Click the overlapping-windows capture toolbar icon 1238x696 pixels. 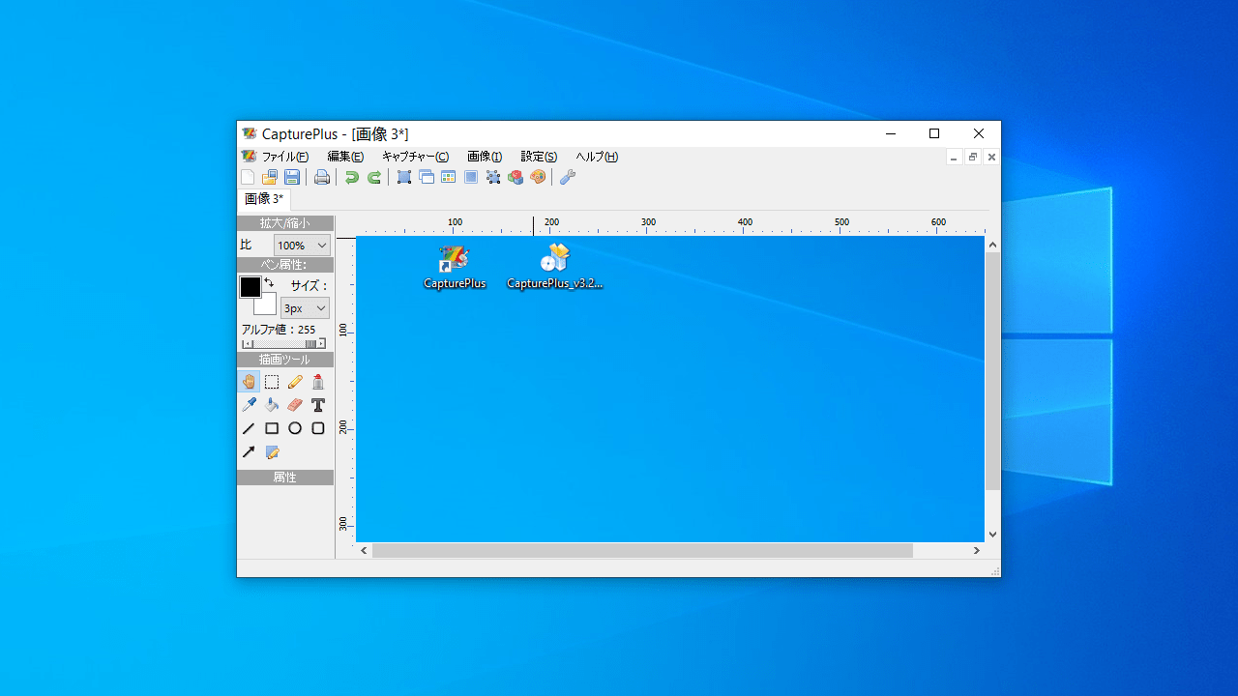click(427, 177)
